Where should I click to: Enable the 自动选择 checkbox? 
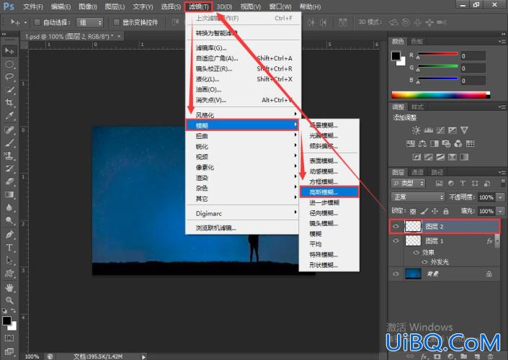click(37, 22)
